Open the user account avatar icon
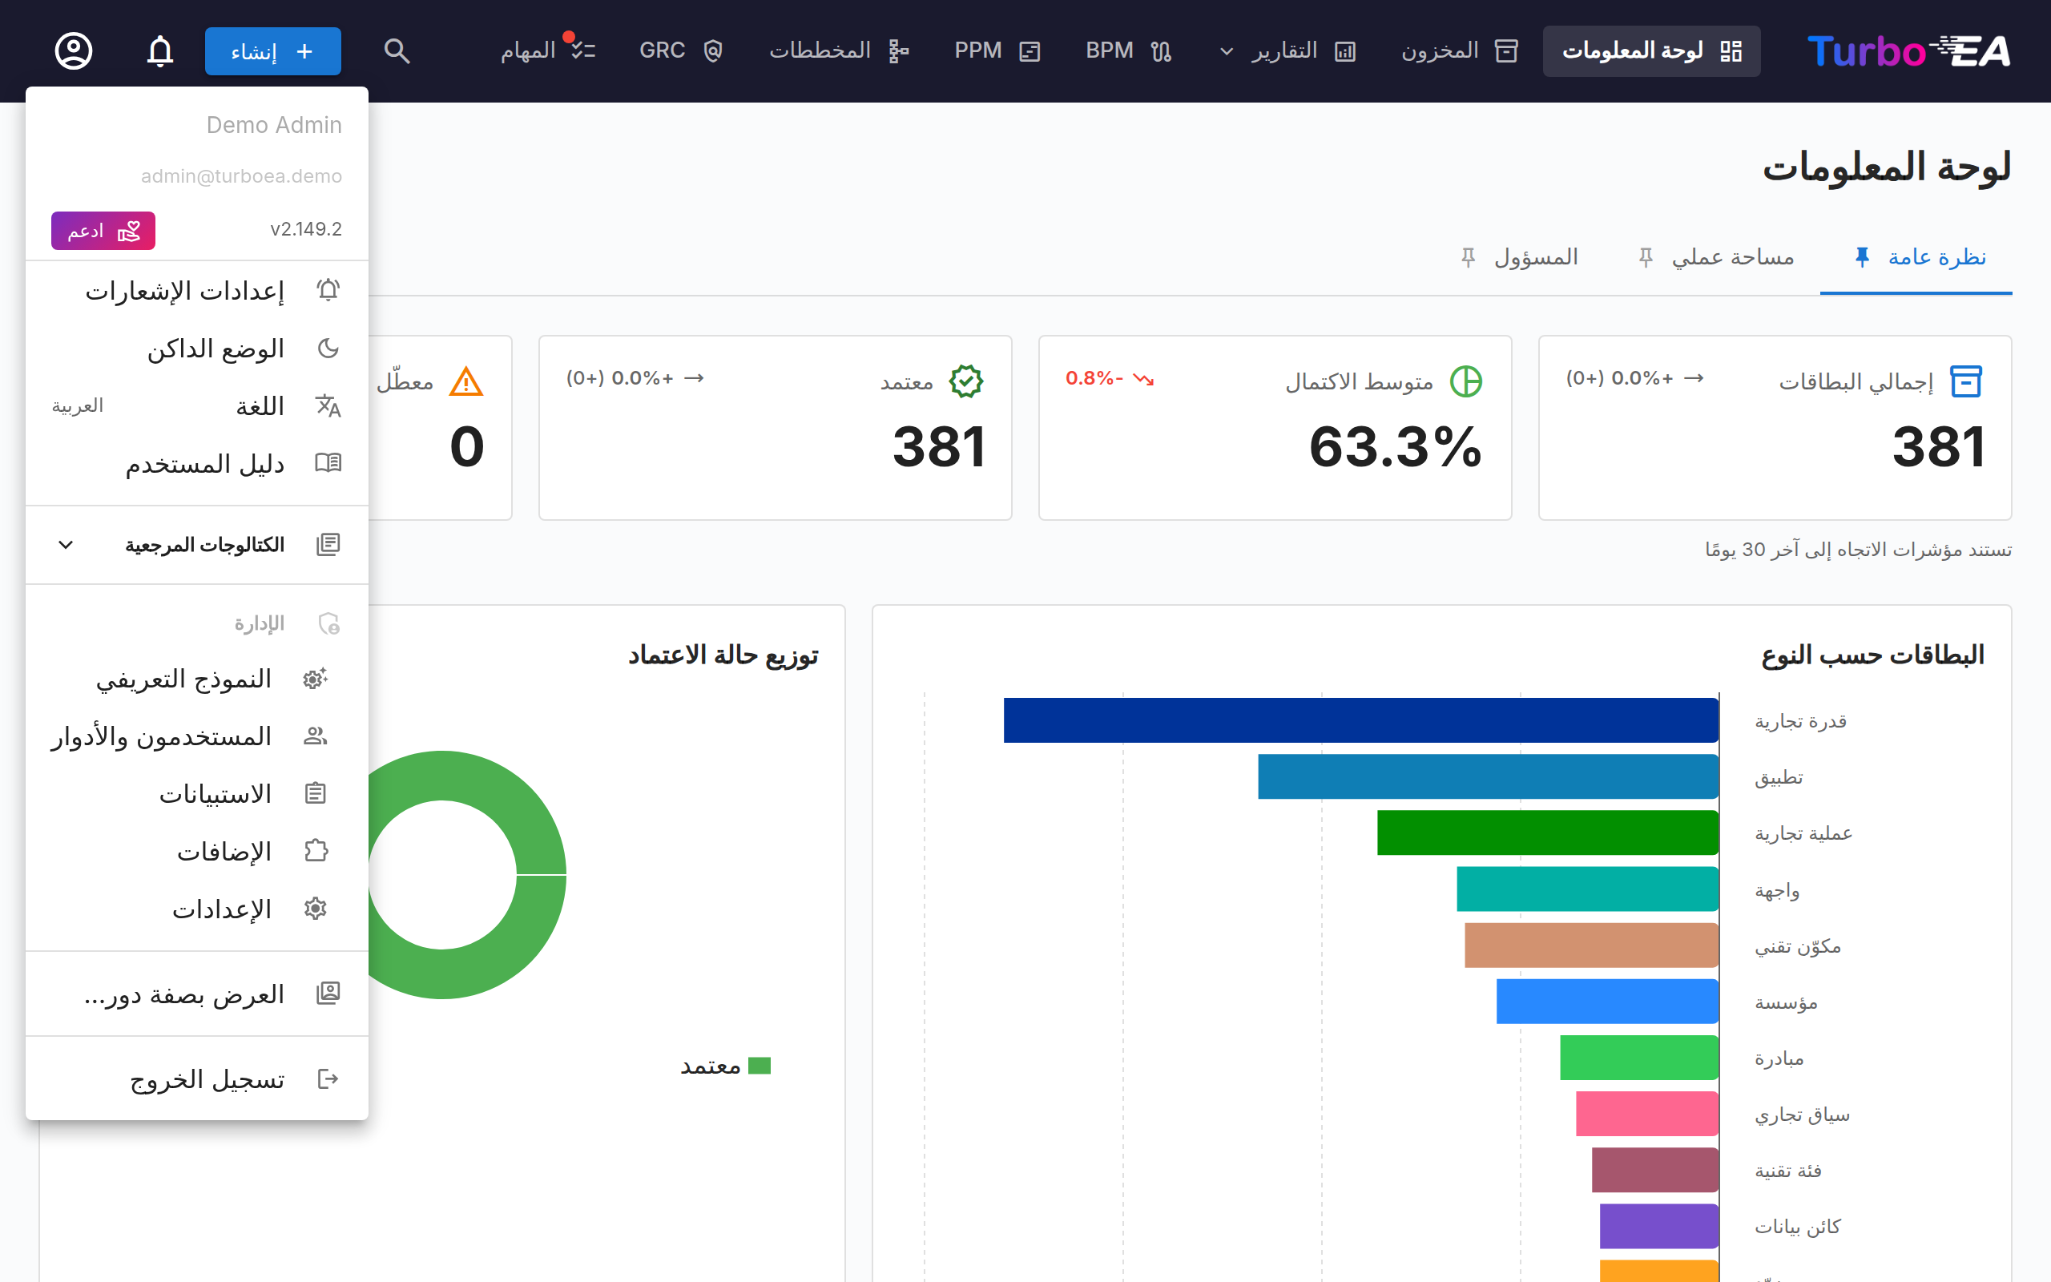Image resolution: width=2051 pixels, height=1282 pixels. (x=74, y=50)
